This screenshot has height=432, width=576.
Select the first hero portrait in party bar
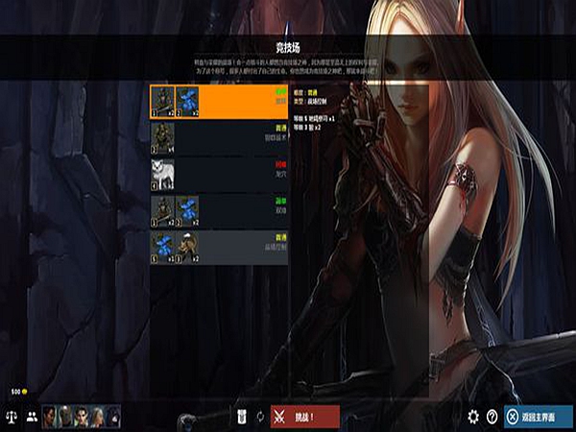(x=50, y=417)
